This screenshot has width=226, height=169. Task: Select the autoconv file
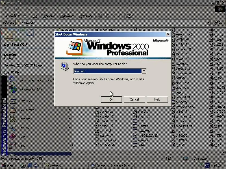pos(142,131)
